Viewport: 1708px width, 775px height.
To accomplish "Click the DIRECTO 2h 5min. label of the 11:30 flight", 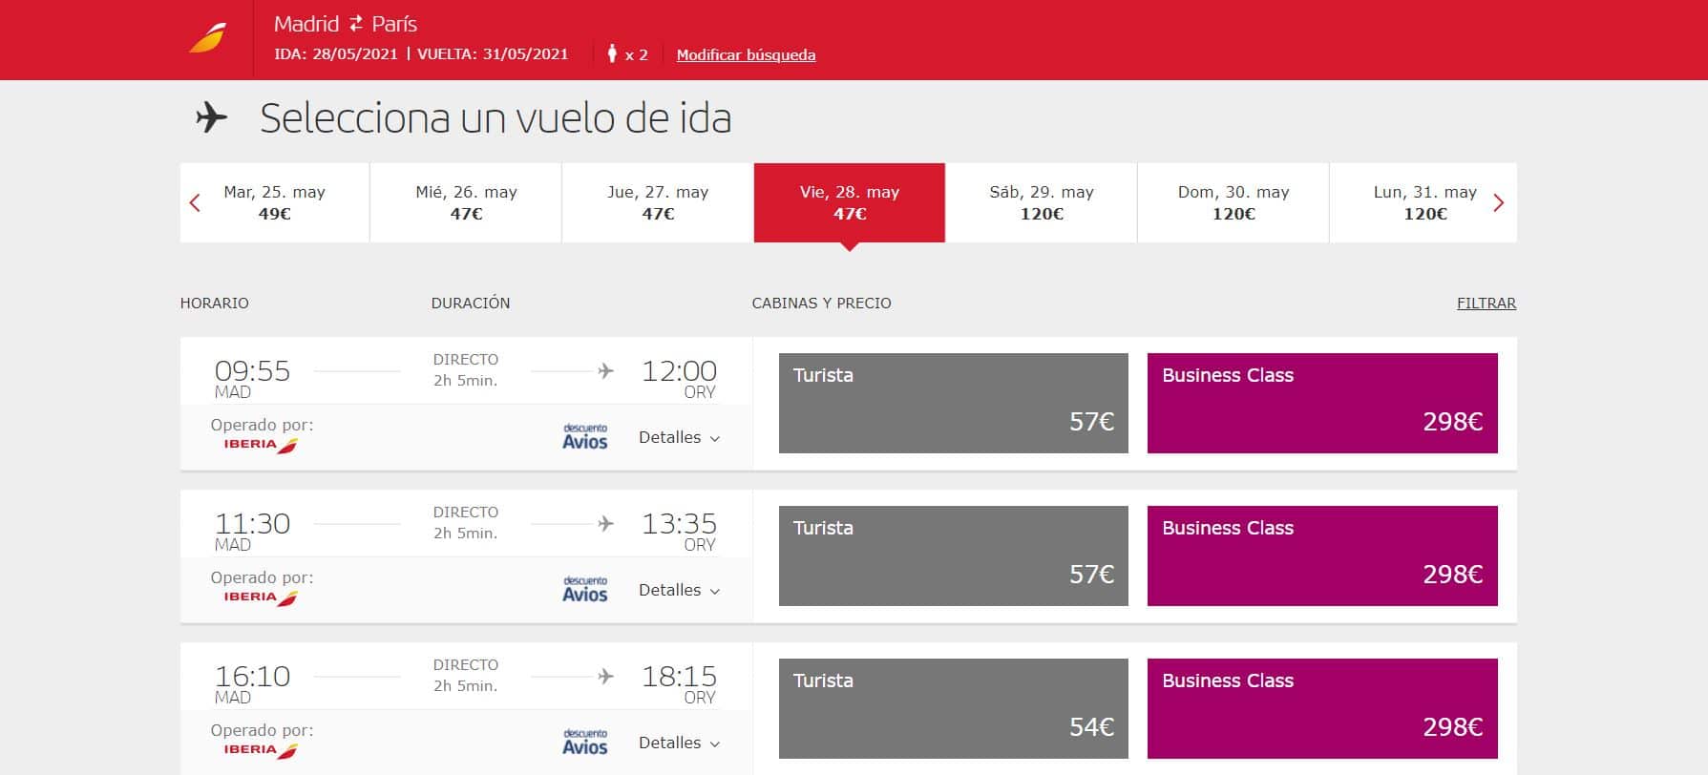I will pyautogui.click(x=466, y=522).
